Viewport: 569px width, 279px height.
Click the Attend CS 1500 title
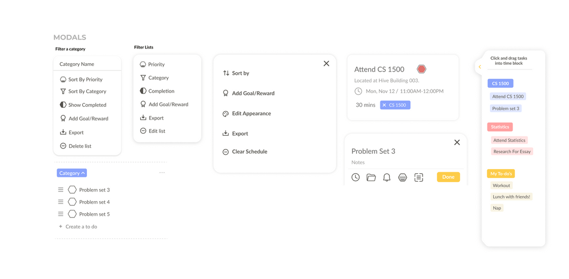[x=379, y=69]
